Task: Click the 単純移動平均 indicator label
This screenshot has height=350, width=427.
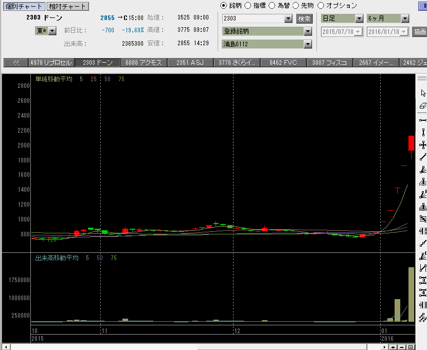Action: pyautogui.click(x=54, y=79)
